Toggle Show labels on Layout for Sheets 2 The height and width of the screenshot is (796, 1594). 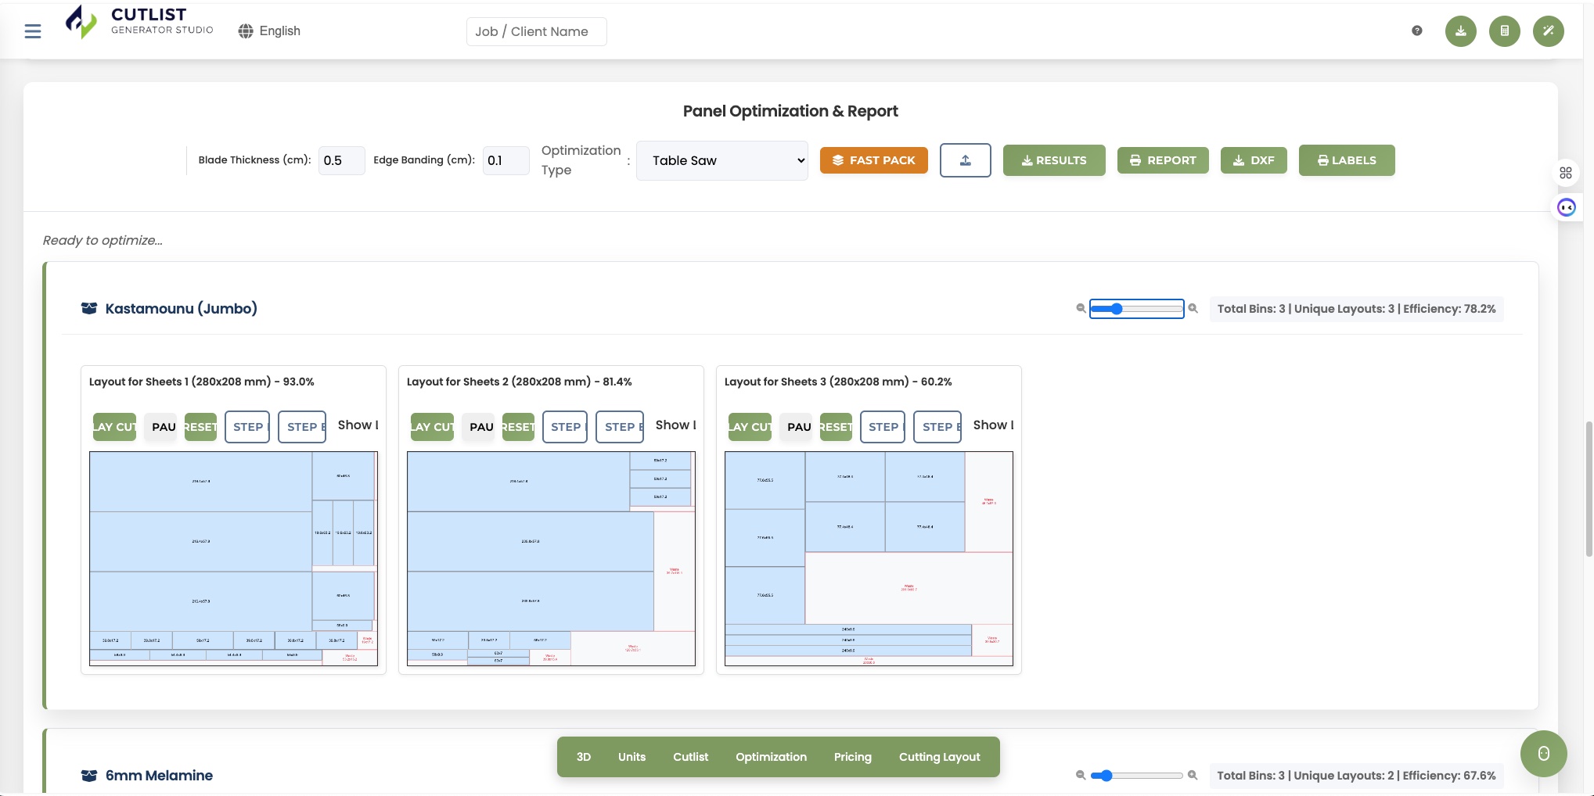675,425
